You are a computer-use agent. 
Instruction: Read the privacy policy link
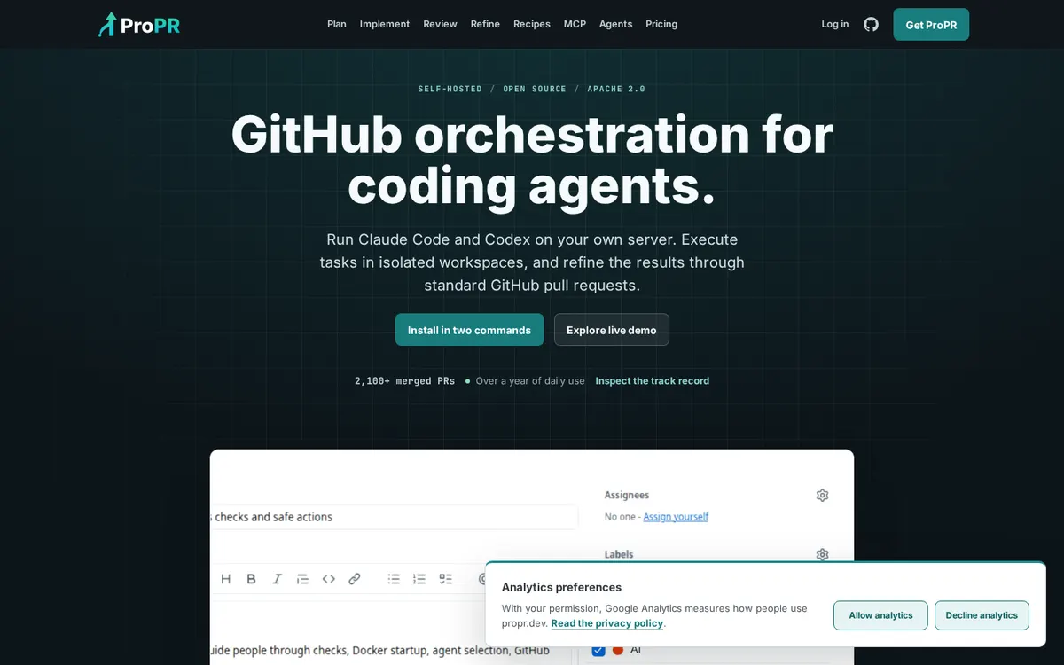[607, 623]
